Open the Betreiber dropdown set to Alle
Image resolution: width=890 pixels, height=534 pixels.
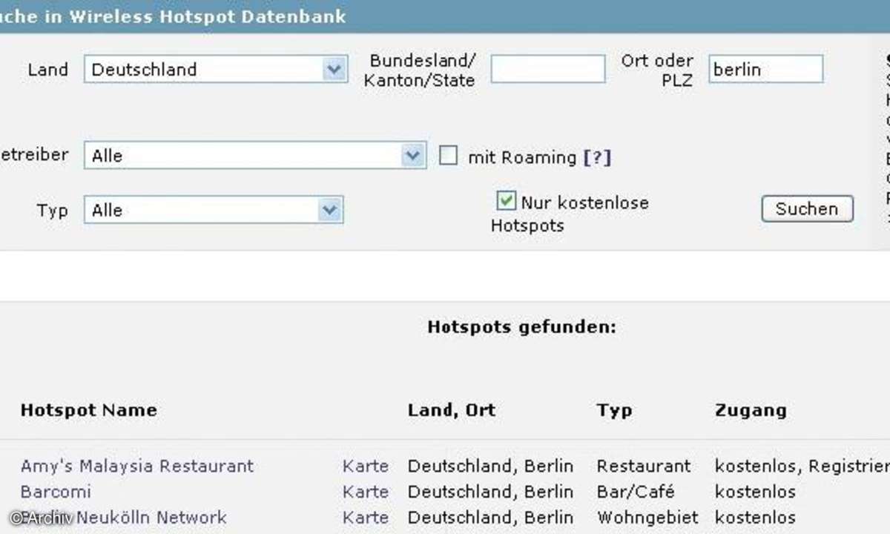255,156
